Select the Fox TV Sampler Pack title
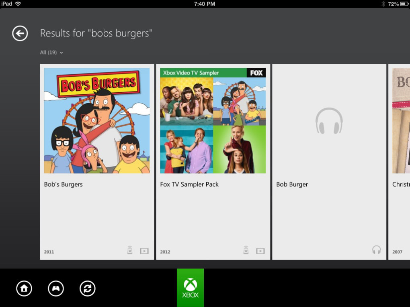Viewport: 410px width, 307px height. [189, 184]
